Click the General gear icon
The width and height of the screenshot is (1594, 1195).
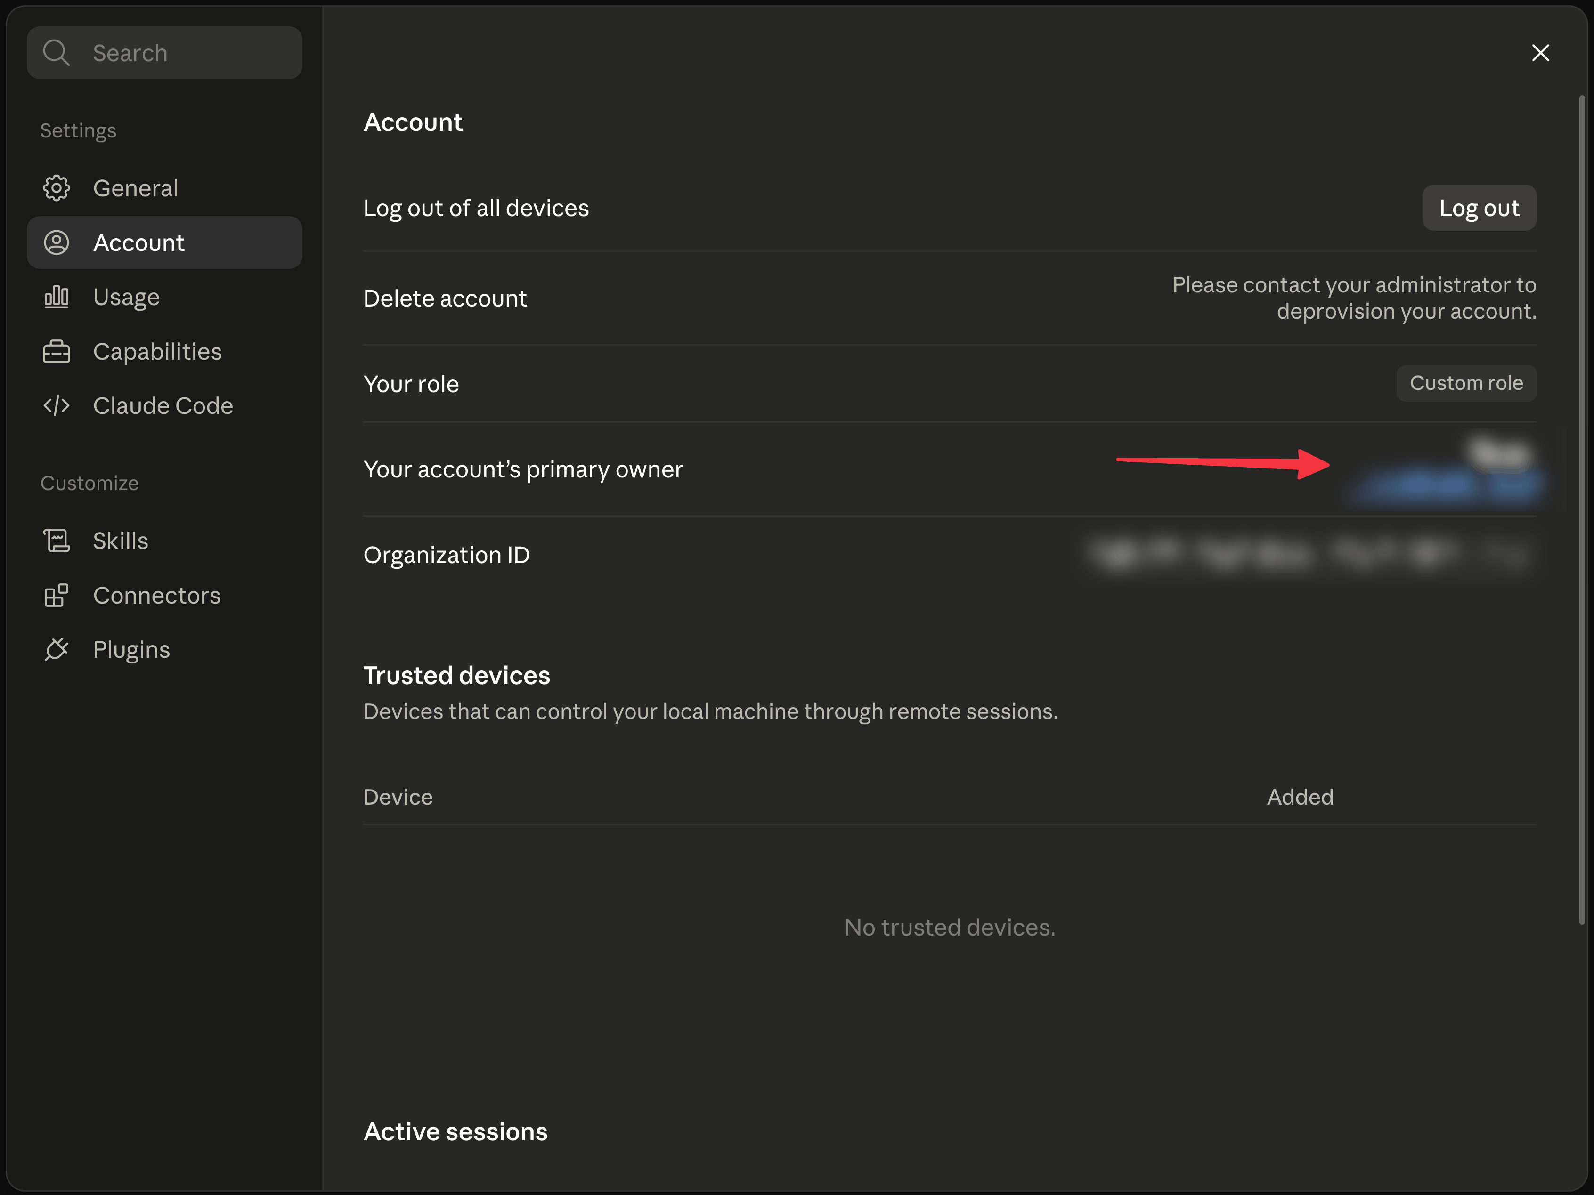point(56,188)
